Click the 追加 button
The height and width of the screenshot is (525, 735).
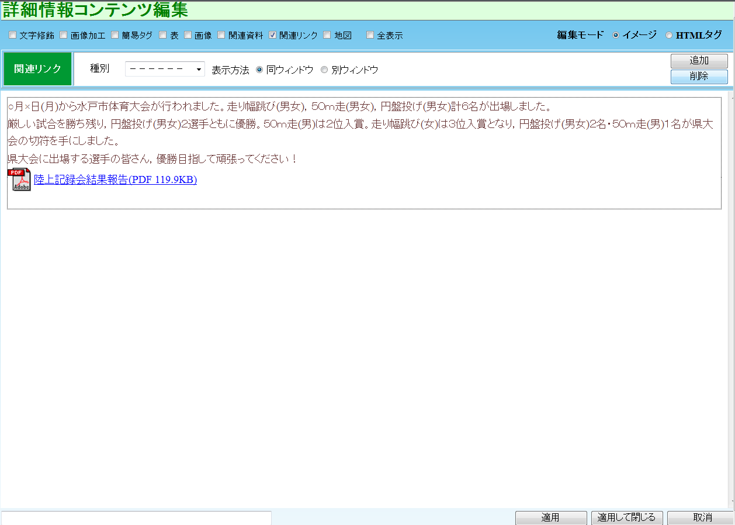699,61
